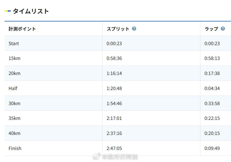Click the Half split time 1:20:48
The height and width of the screenshot is (162, 231).
coord(114,89)
